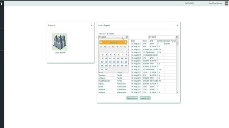Close the Reports panel
Screen dimensions: 229x128
pyautogui.click(x=92, y=25)
